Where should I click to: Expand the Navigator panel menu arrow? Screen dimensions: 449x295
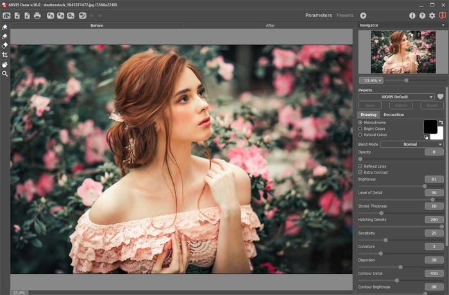(443, 25)
